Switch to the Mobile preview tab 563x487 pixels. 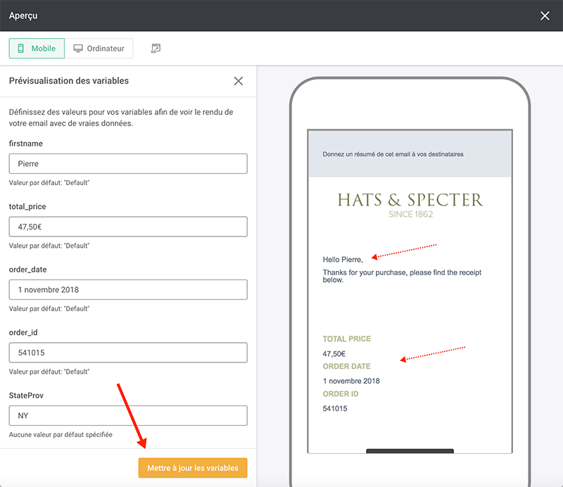pos(37,49)
